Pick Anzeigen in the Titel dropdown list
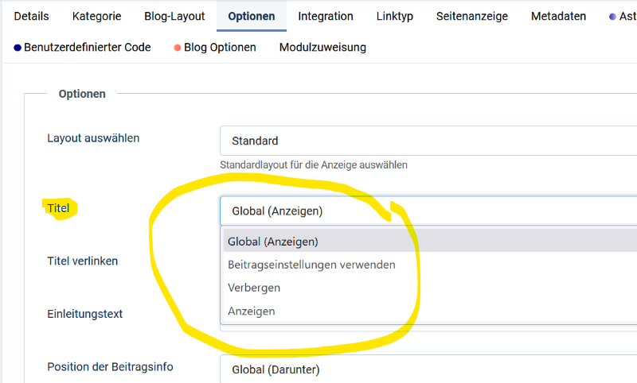Screen dimensions: 637x383 [x=430, y=311]
